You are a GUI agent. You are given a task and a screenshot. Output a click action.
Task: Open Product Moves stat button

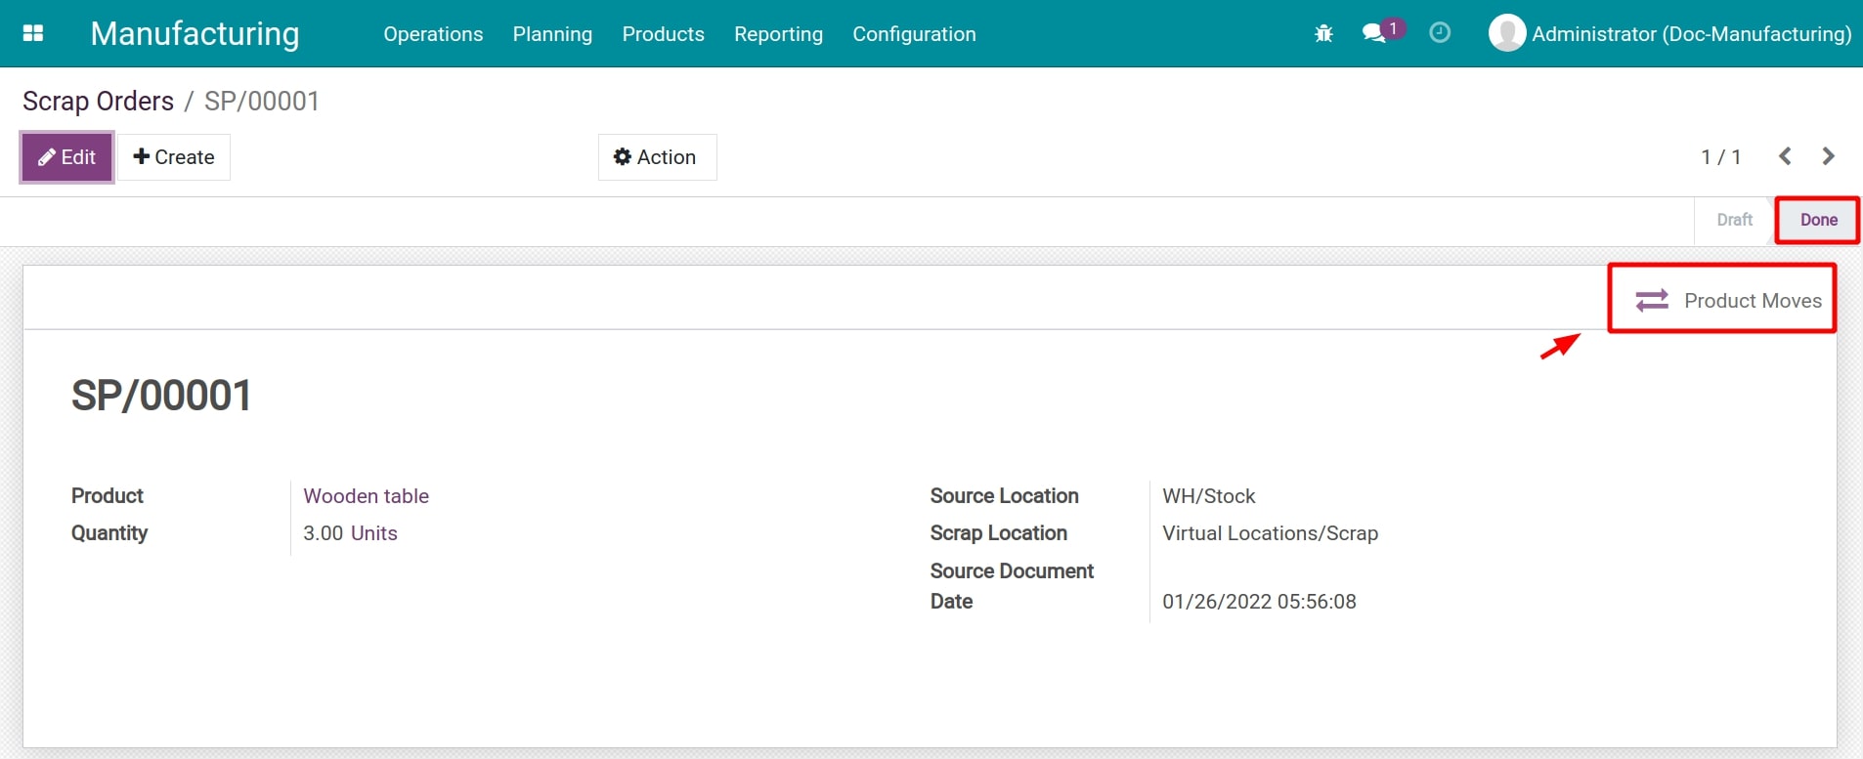click(1727, 301)
